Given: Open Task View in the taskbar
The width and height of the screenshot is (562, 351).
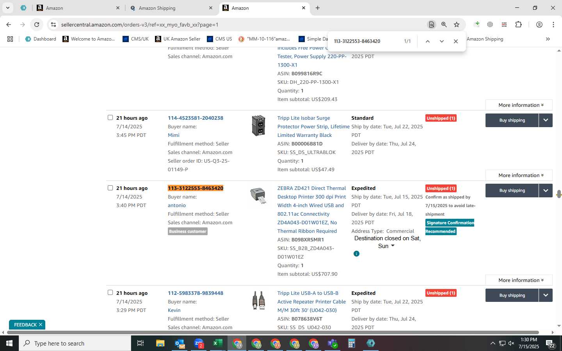Looking at the screenshot, I should pyautogui.click(x=140, y=343).
